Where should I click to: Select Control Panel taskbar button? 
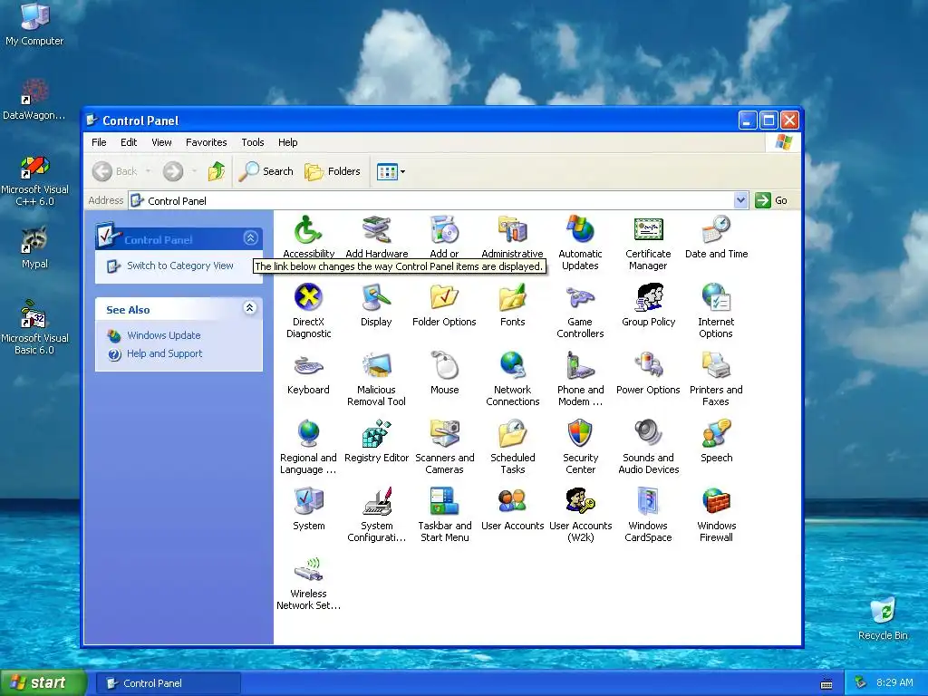tap(169, 683)
